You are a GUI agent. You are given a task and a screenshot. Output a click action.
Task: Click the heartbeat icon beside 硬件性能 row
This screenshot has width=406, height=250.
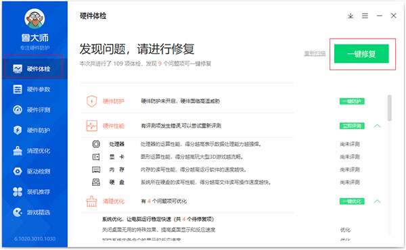coord(91,126)
